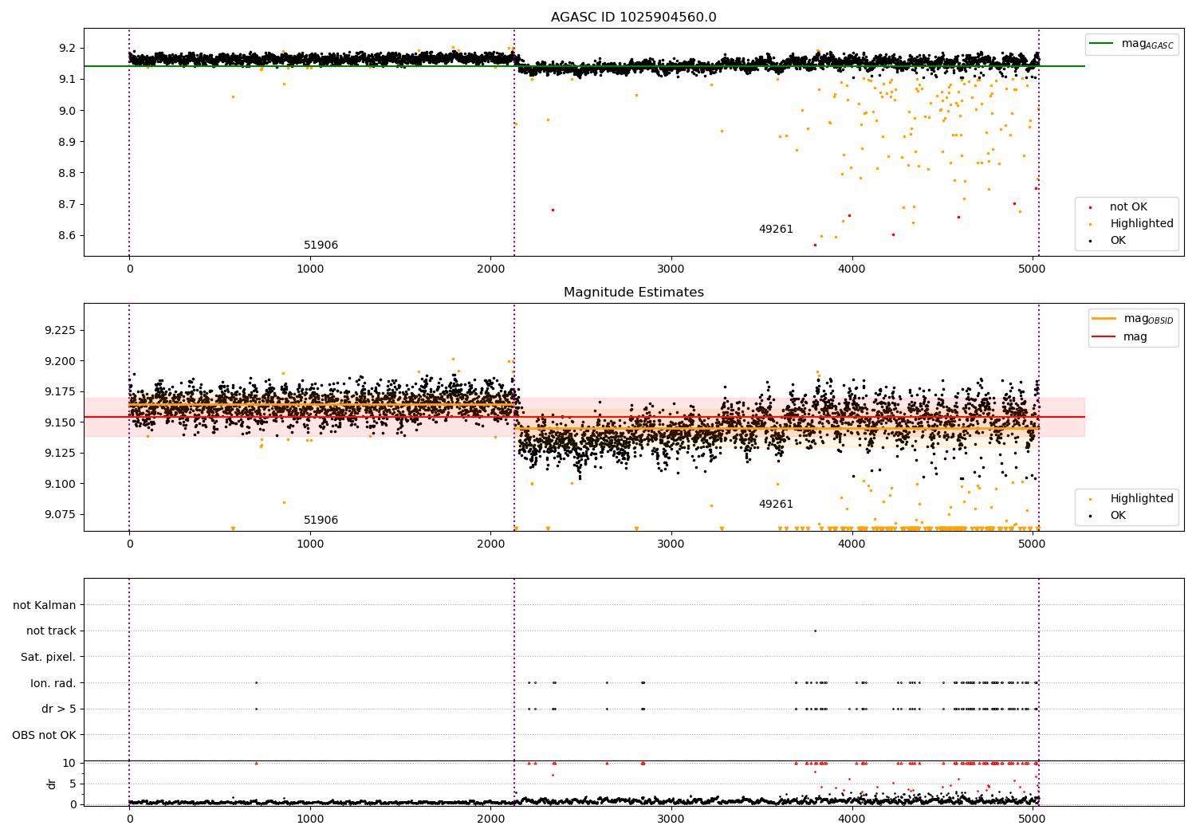Image resolution: width=1196 pixels, height=837 pixels.
Task: Click the 49261 annotation in Magnitude Estimates plot
Action: pyautogui.click(x=776, y=505)
